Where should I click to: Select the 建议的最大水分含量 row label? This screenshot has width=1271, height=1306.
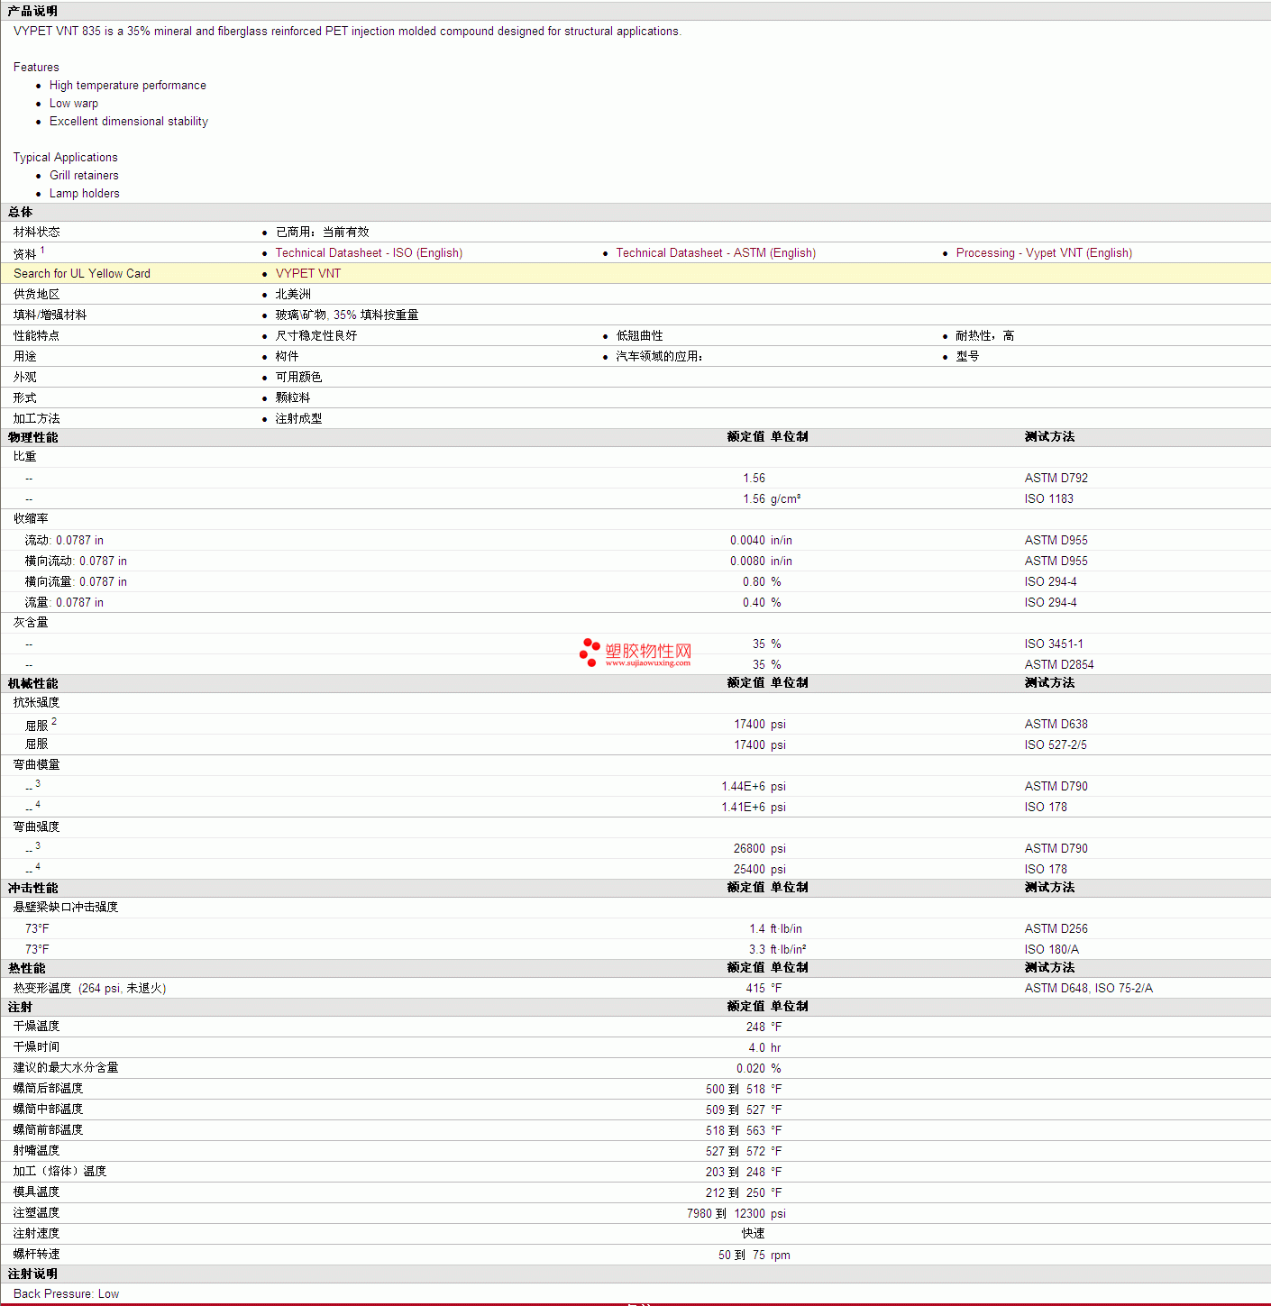[x=66, y=1068]
